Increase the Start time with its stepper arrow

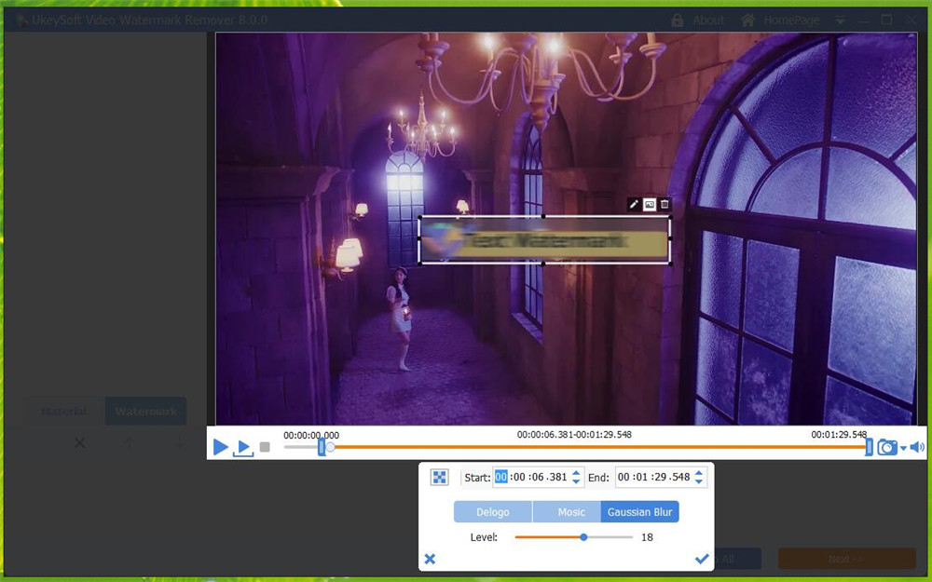pyautogui.click(x=576, y=472)
